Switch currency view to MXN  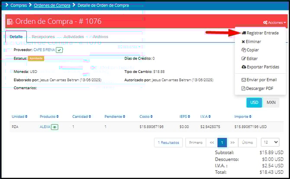[271, 103]
